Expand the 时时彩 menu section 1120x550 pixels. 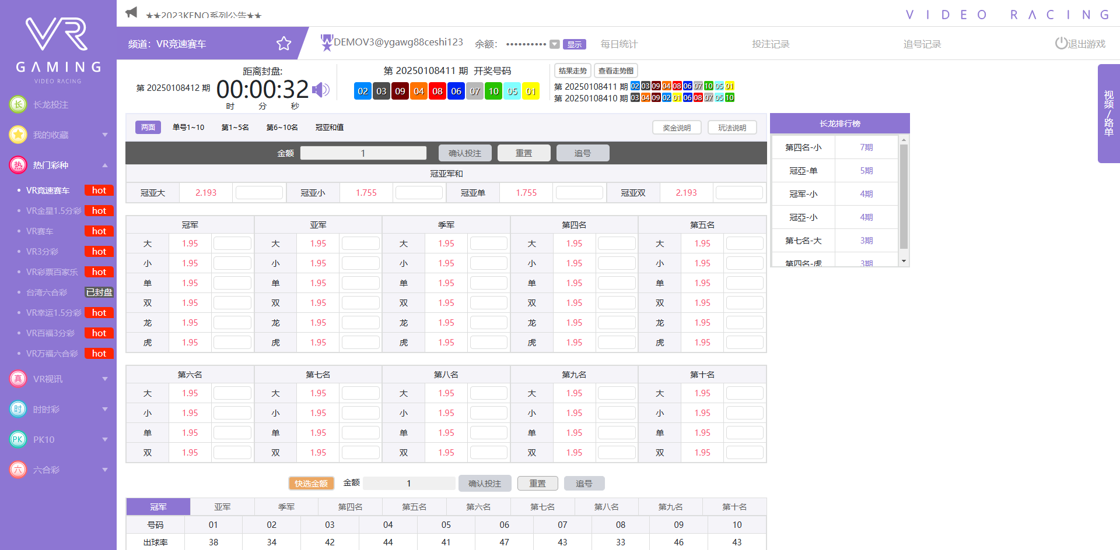105,409
